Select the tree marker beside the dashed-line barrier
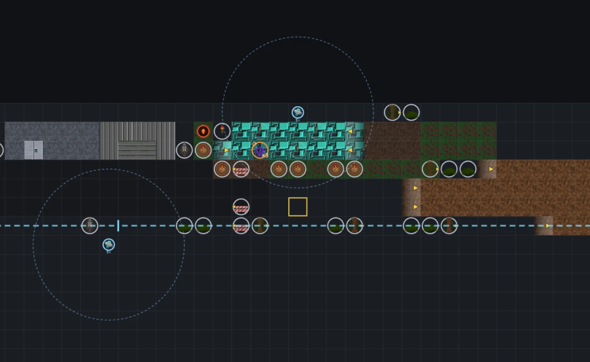 pyautogui.click(x=260, y=226)
